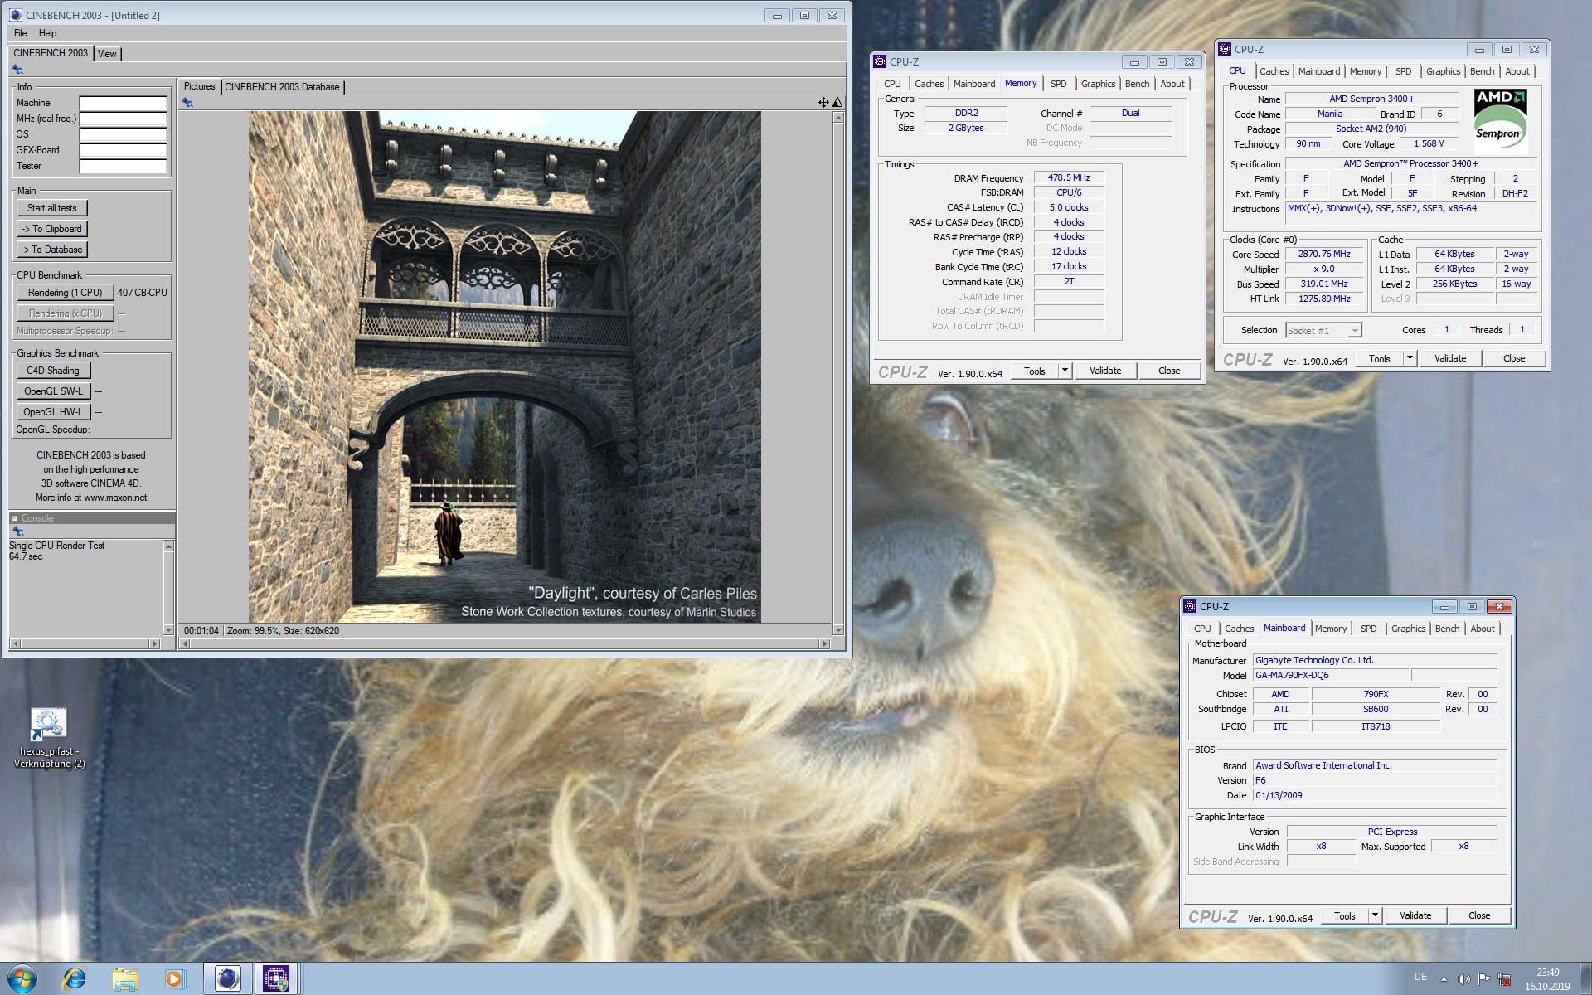
Task: Click the pin icon below the CINEBENCH 2003 tab
Action: [x=17, y=70]
